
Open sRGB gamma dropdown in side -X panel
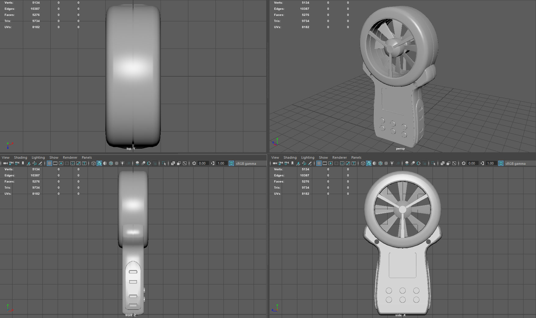click(x=520, y=163)
